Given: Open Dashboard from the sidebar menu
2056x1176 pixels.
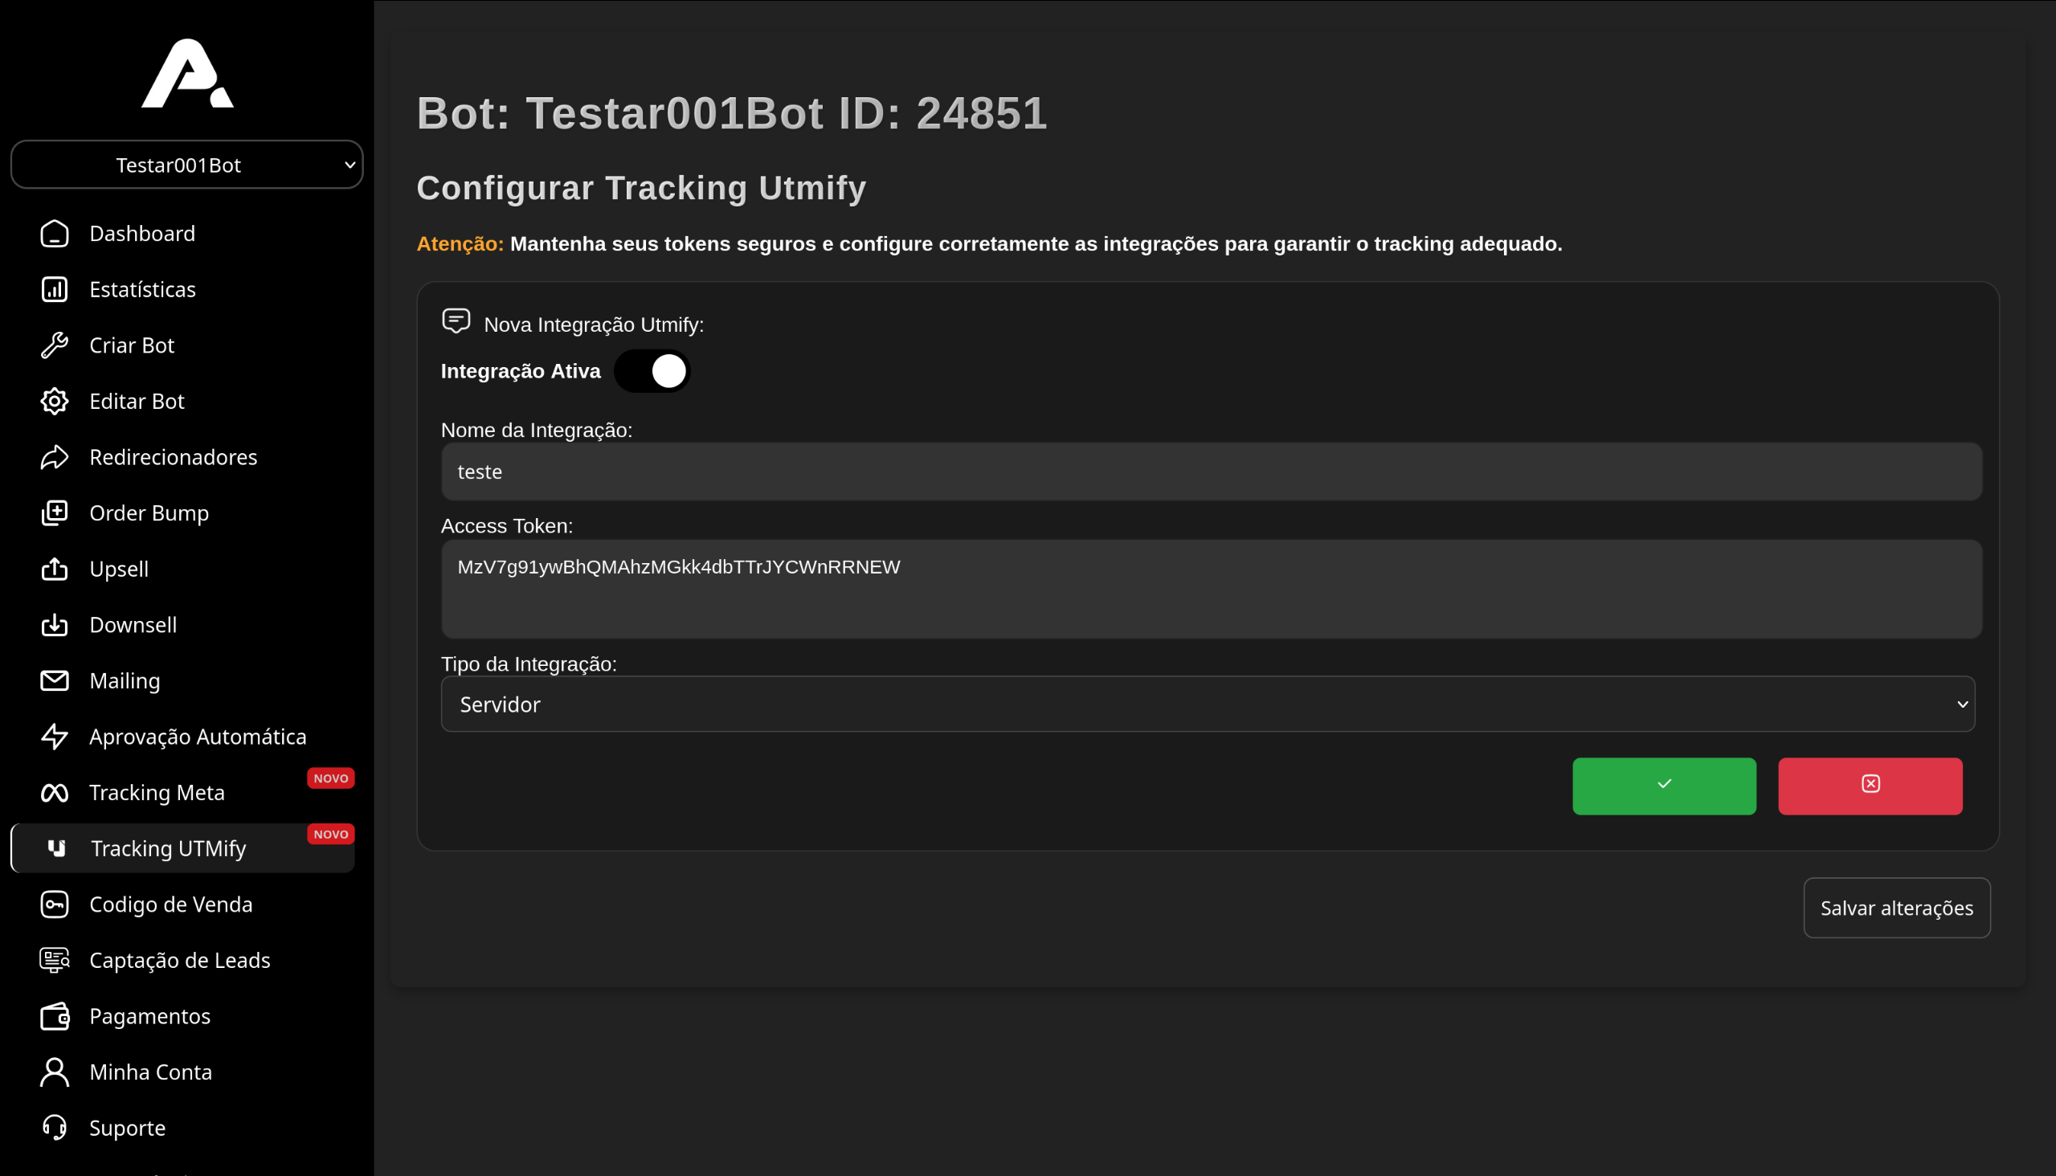Looking at the screenshot, I should (182, 234).
